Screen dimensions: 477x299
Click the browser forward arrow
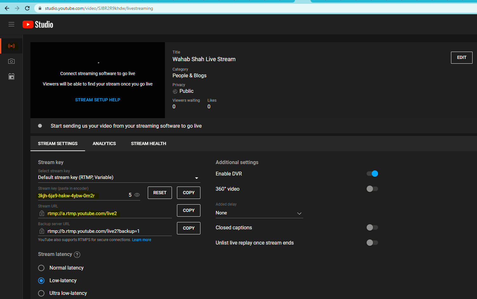17,8
